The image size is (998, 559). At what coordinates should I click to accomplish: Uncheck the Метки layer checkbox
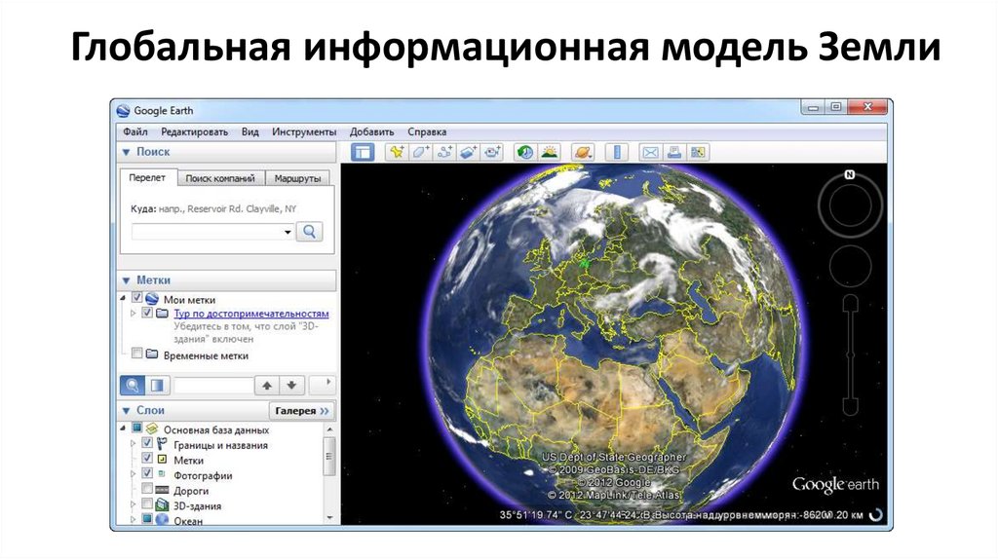pyautogui.click(x=147, y=459)
